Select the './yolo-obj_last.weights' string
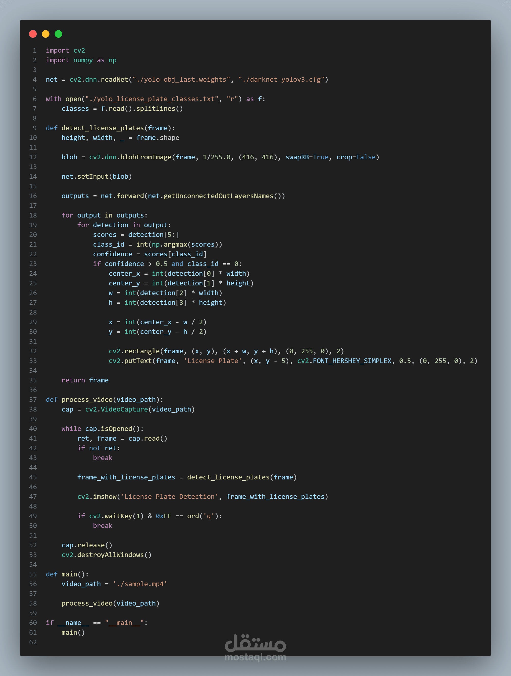 [181, 79]
